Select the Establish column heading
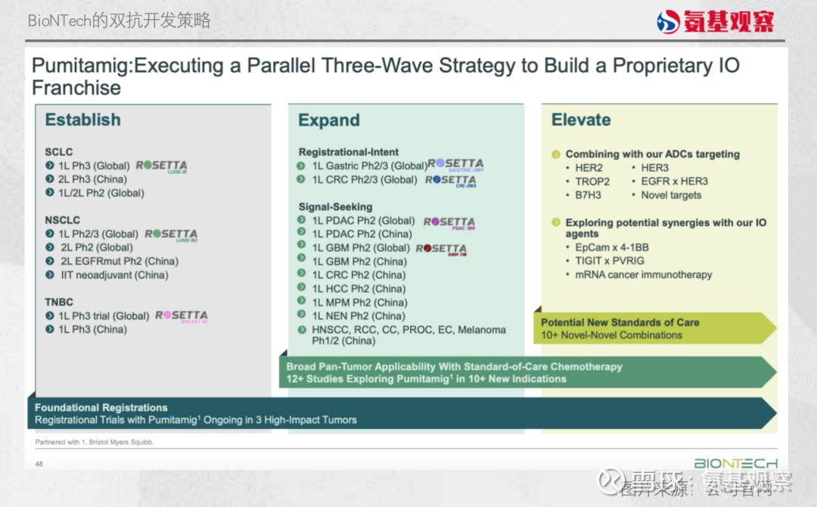Screen dimensions: 817x507 pyautogui.click(x=83, y=120)
